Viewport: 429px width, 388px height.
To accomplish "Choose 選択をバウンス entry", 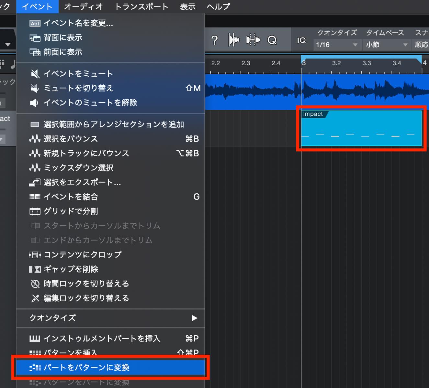I will [110, 139].
